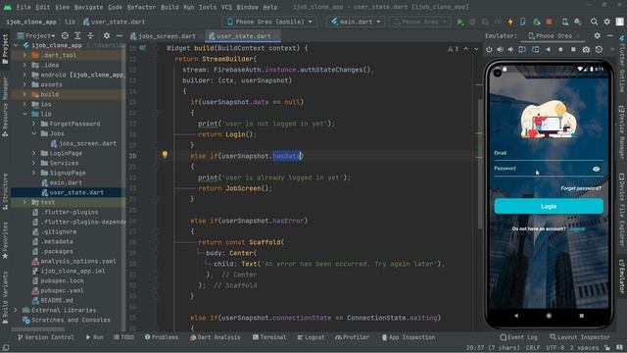The width and height of the screenshot is (627, 353).
Task: Collapse all icon in Project panel
Action: pyautogui.click(x=90, y=36)
